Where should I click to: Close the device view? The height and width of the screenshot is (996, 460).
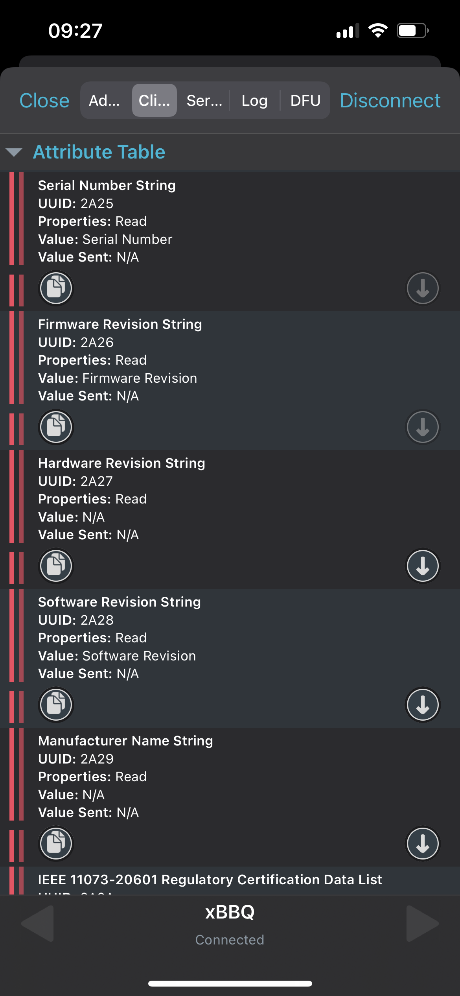point(44,100)
